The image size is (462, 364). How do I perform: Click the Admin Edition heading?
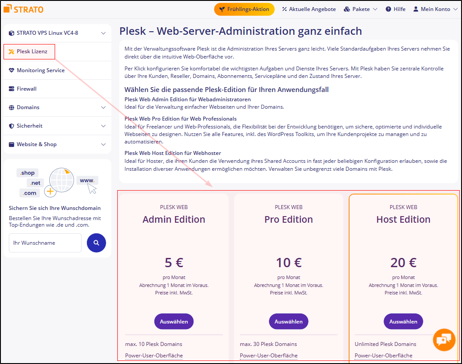pyautogui.click(x=174, y=220)
